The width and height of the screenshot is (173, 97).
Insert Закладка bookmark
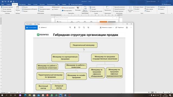(93, 9)
